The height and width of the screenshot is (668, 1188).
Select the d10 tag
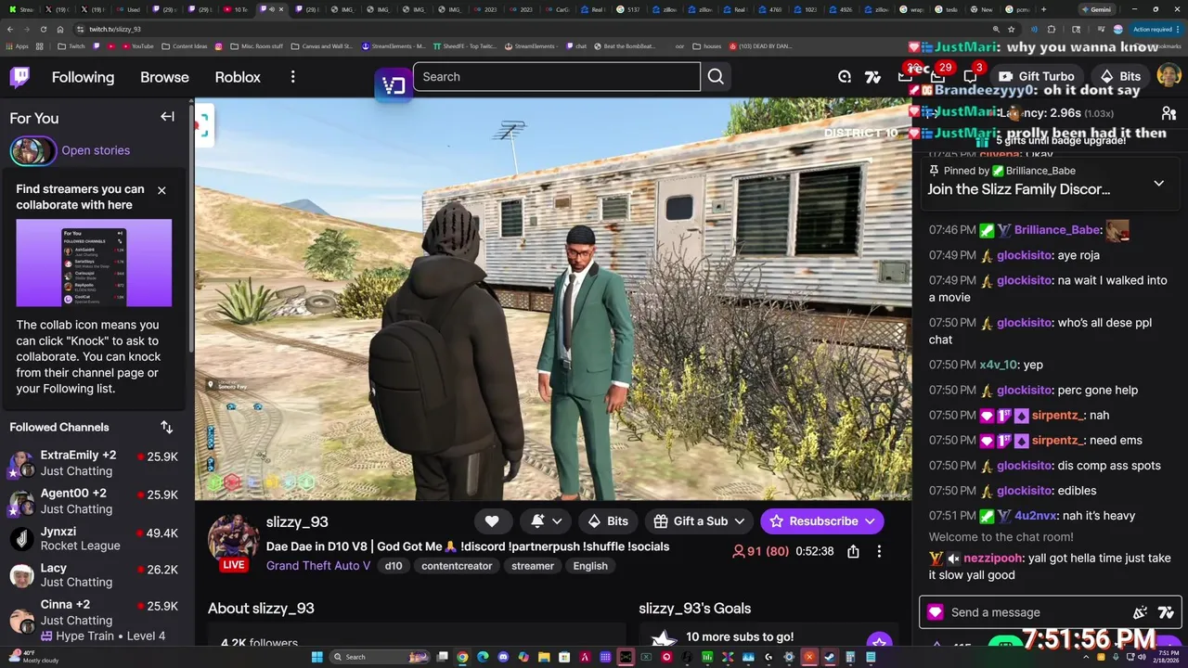click(x=394, y=566)
